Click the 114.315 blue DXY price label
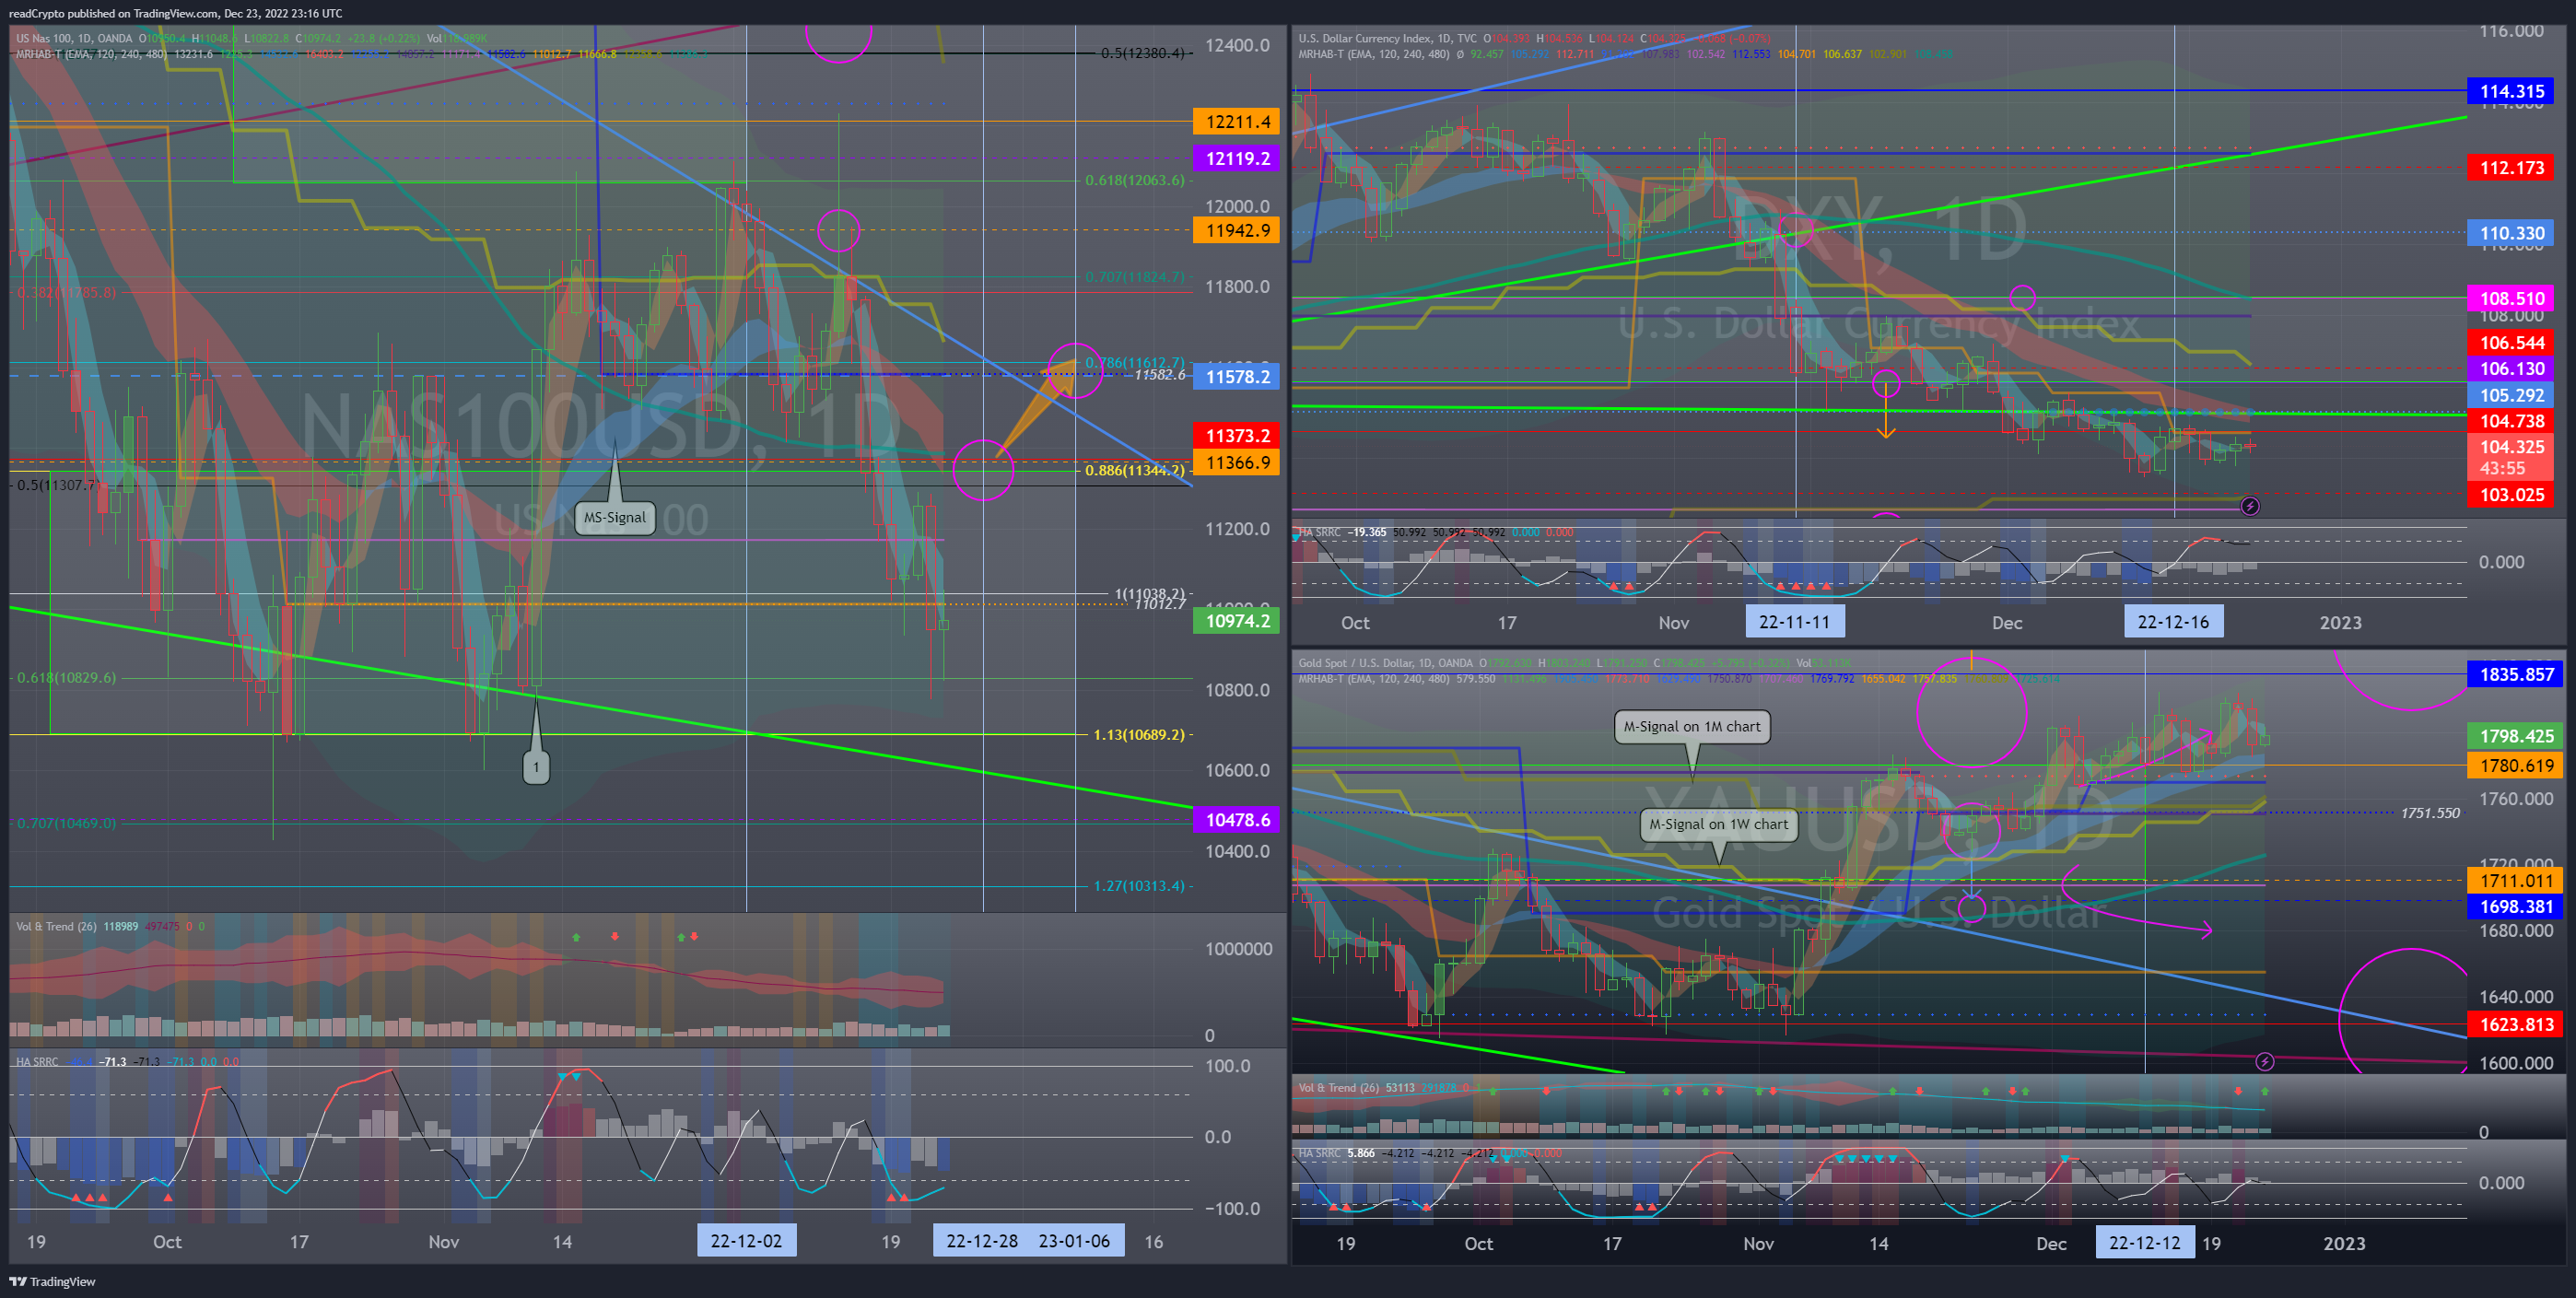The image size is (2576, 1298). [x=2511, y=92]
